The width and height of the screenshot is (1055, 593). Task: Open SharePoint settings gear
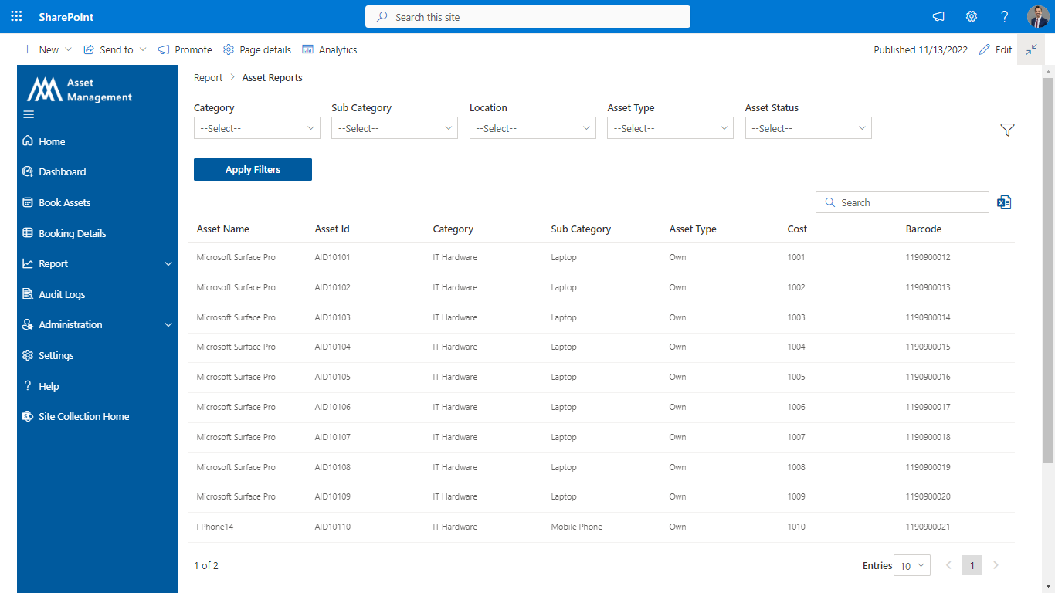coord(972,16)
